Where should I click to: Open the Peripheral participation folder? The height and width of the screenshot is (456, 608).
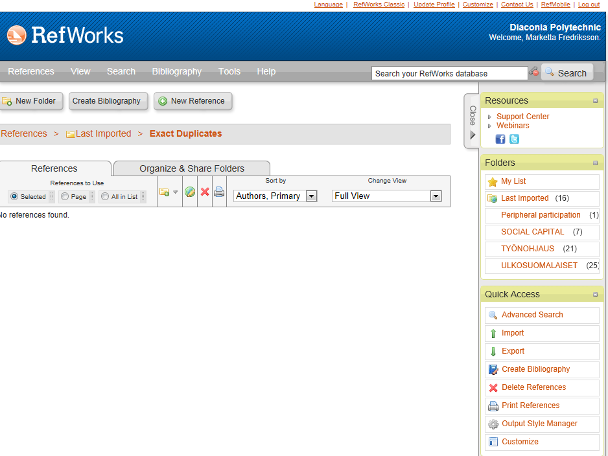coord(542,215)
